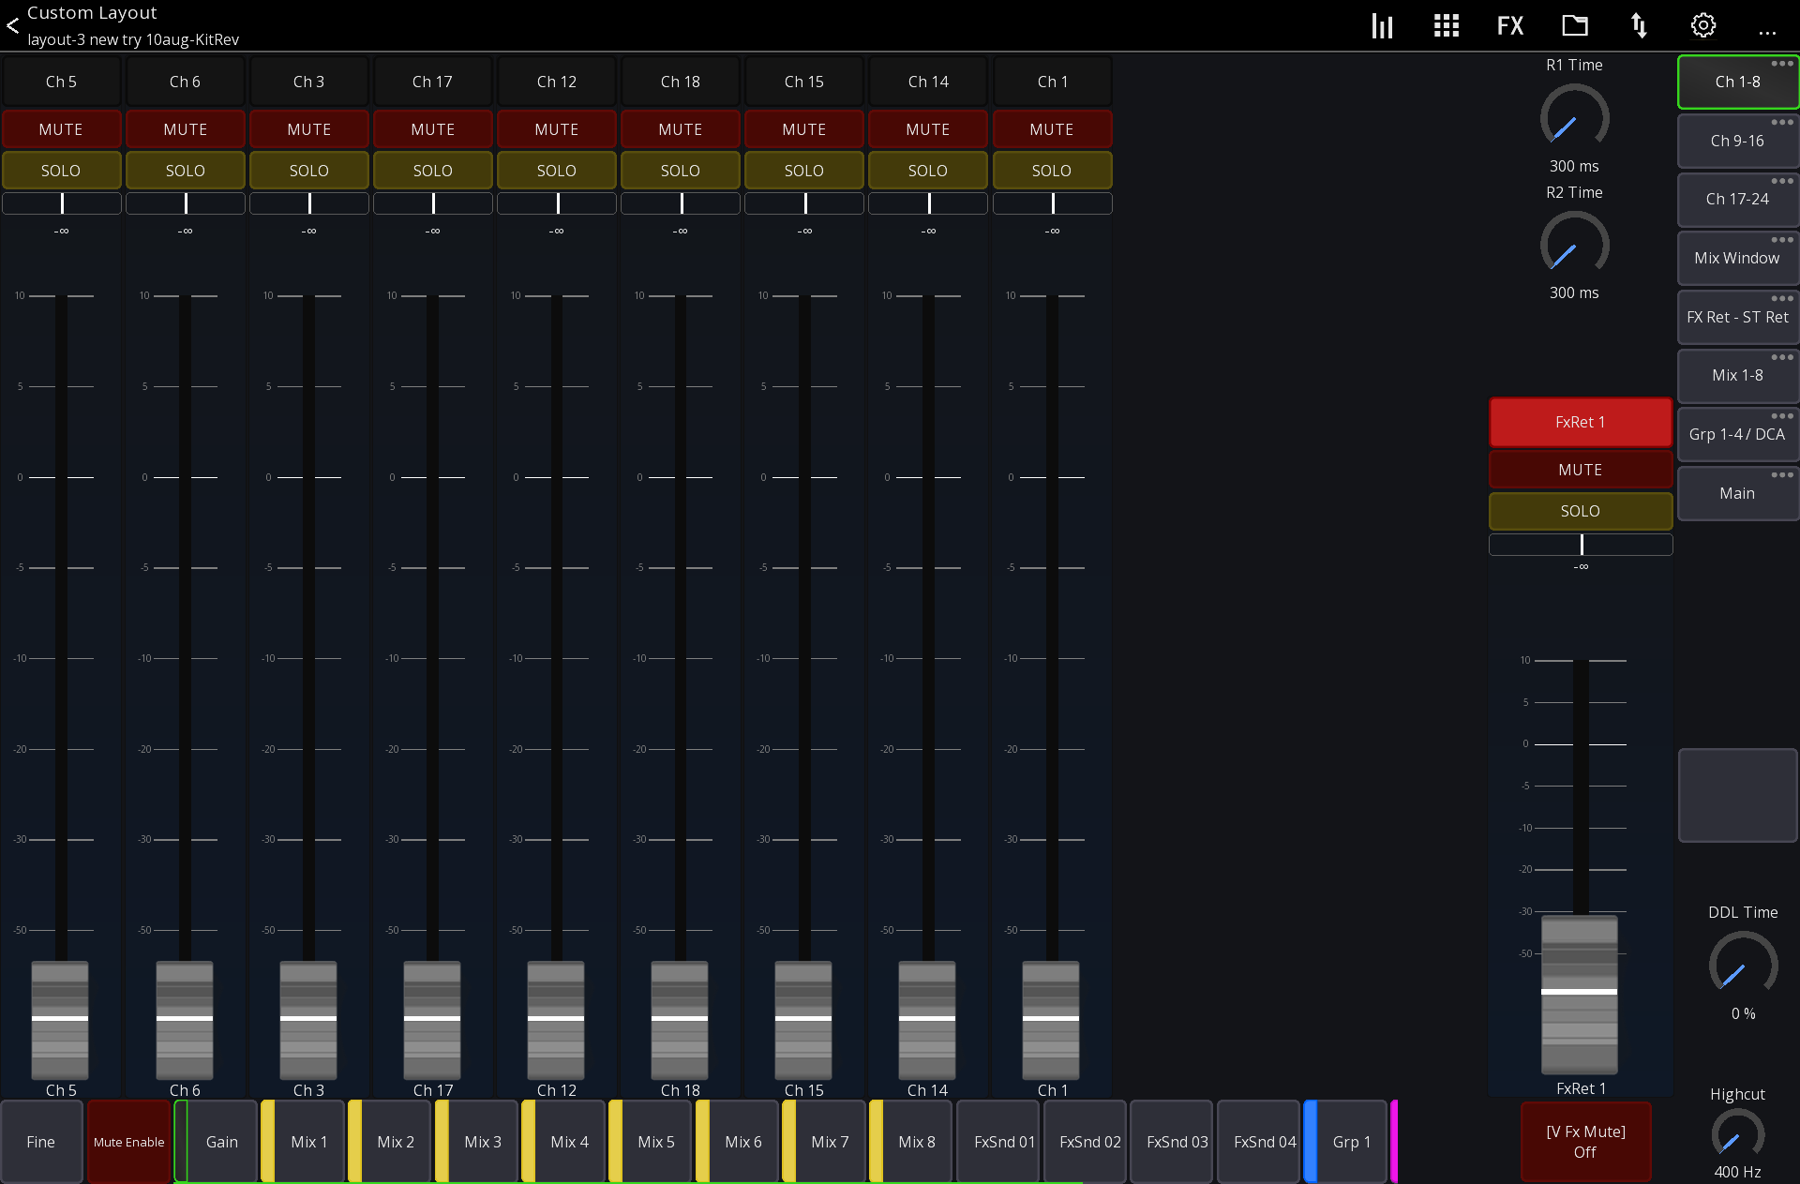Open options dots on Mix 1-8 layer
This screenshot has width=1800, height=1184.
(x=1782, y=357)
